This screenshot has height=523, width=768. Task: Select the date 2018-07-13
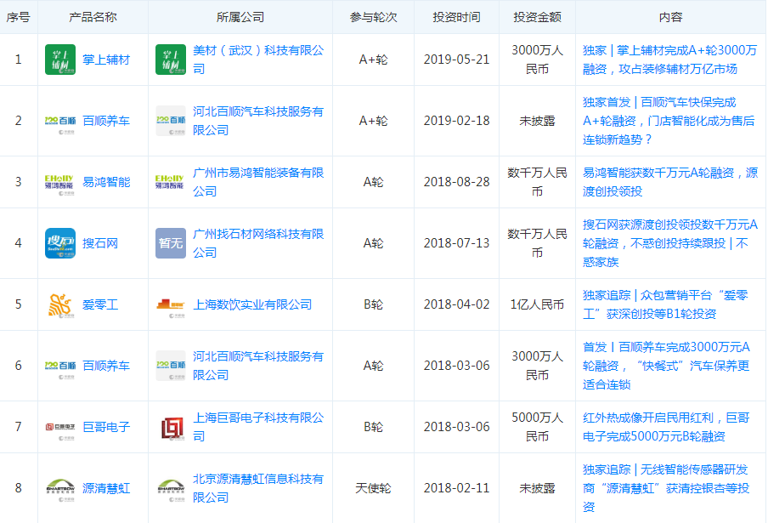[x=456, y=243]
